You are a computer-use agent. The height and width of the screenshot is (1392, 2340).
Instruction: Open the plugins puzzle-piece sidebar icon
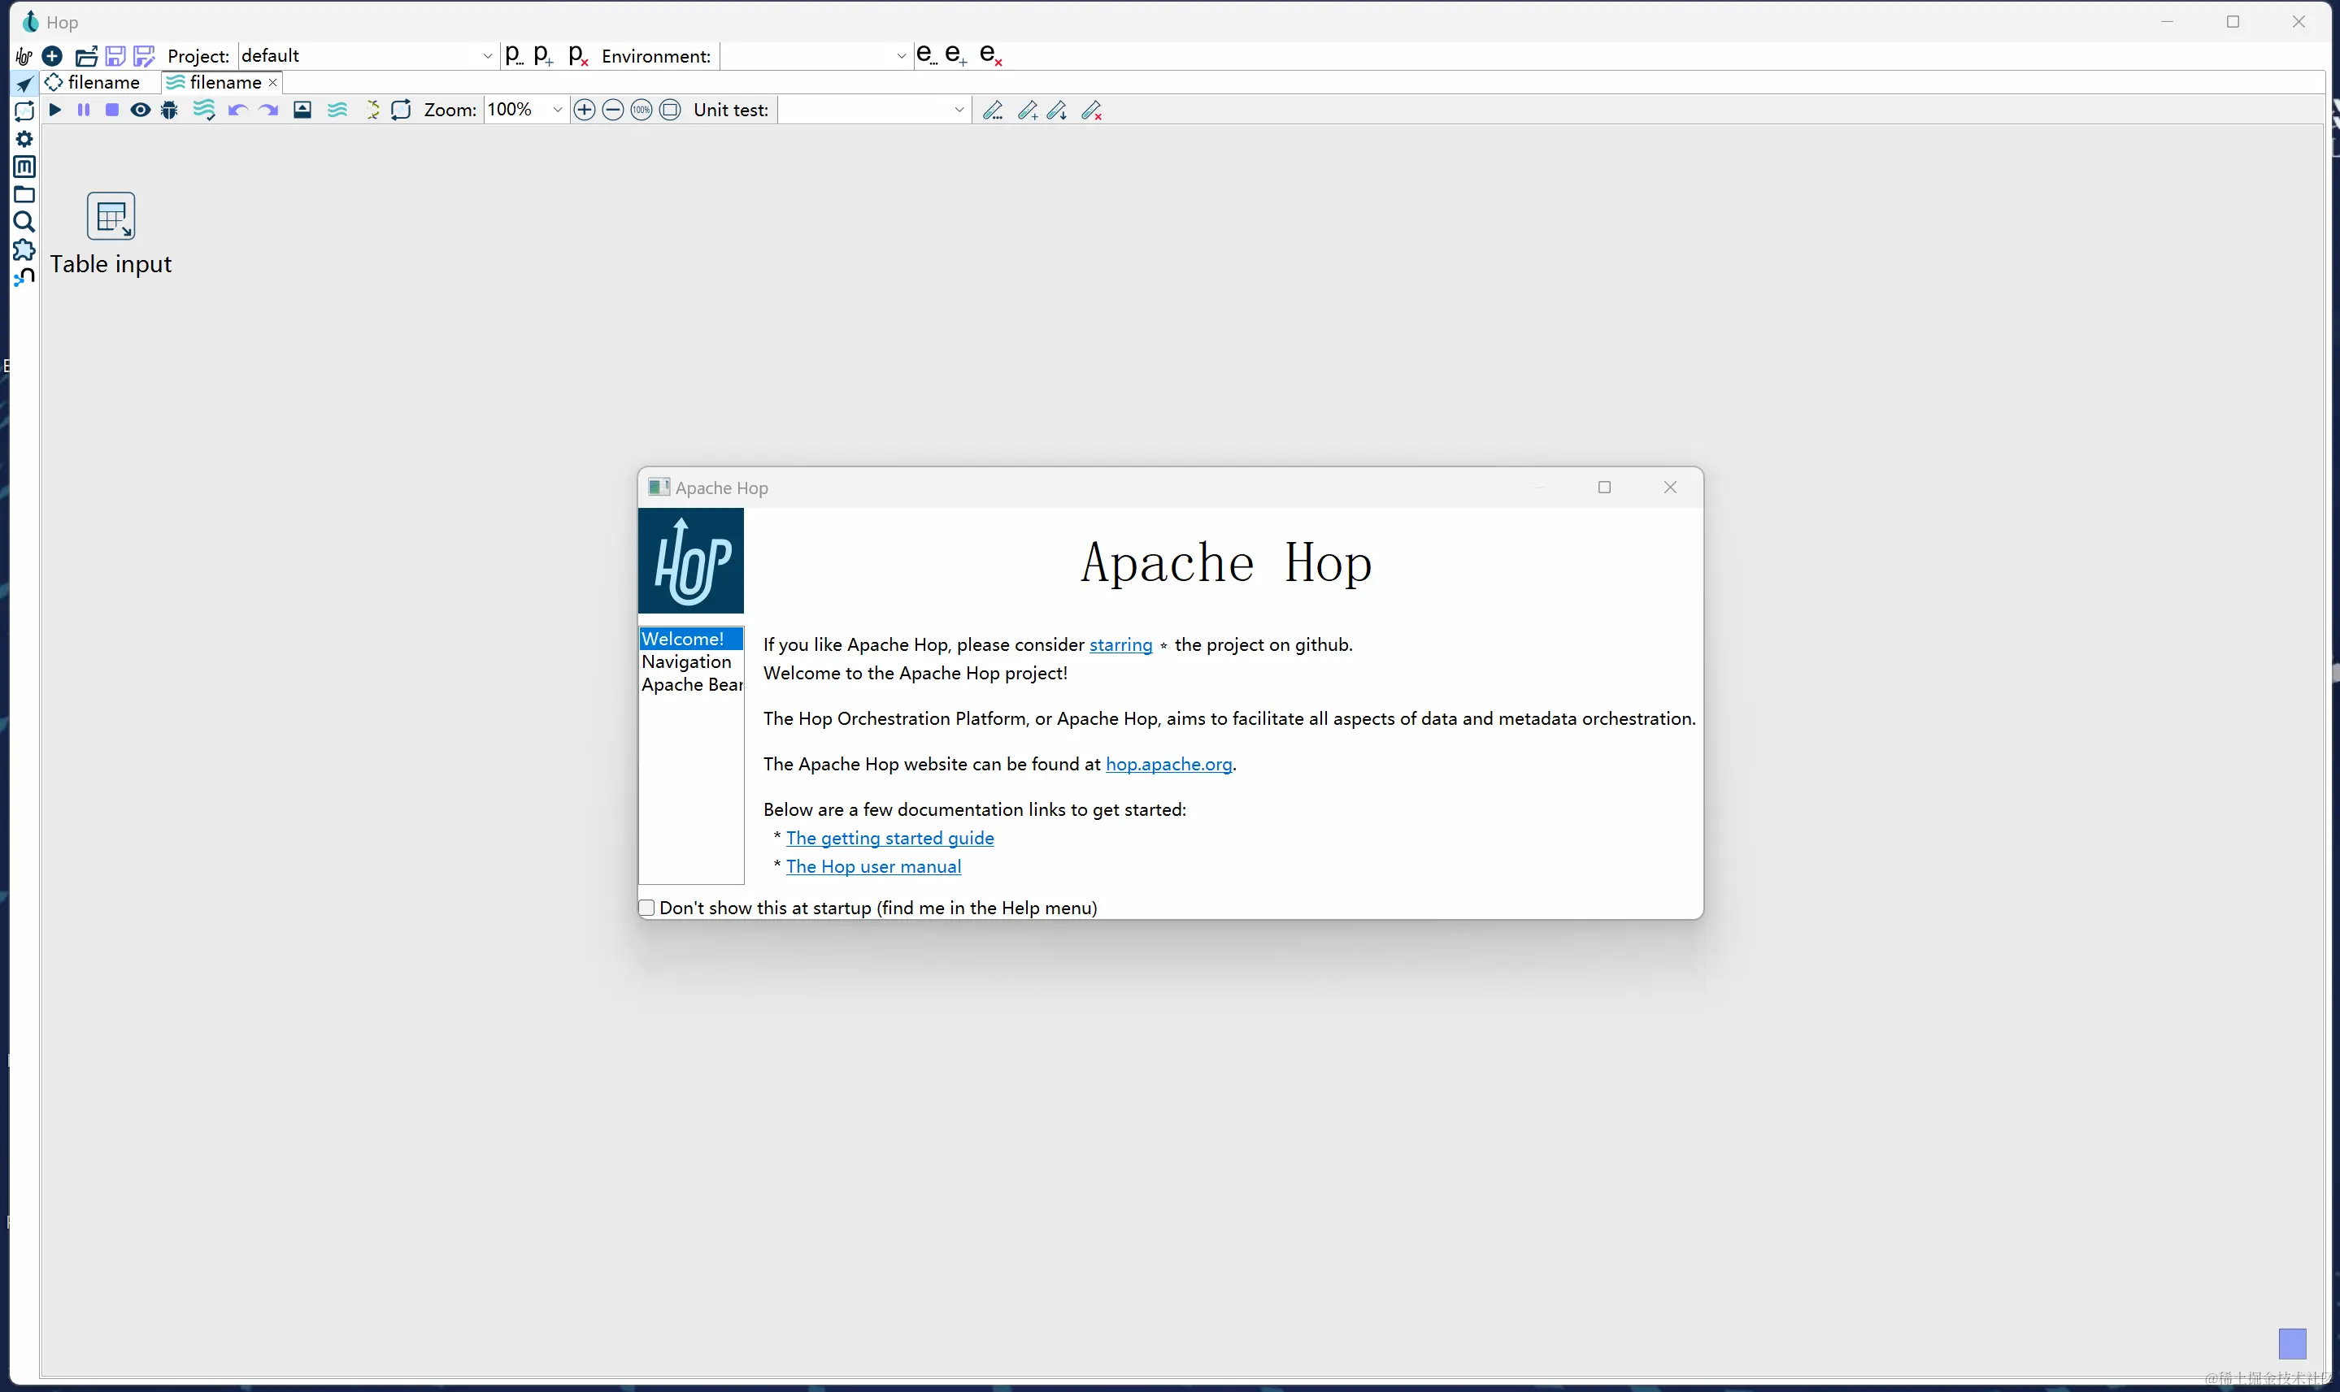[24, 250]
